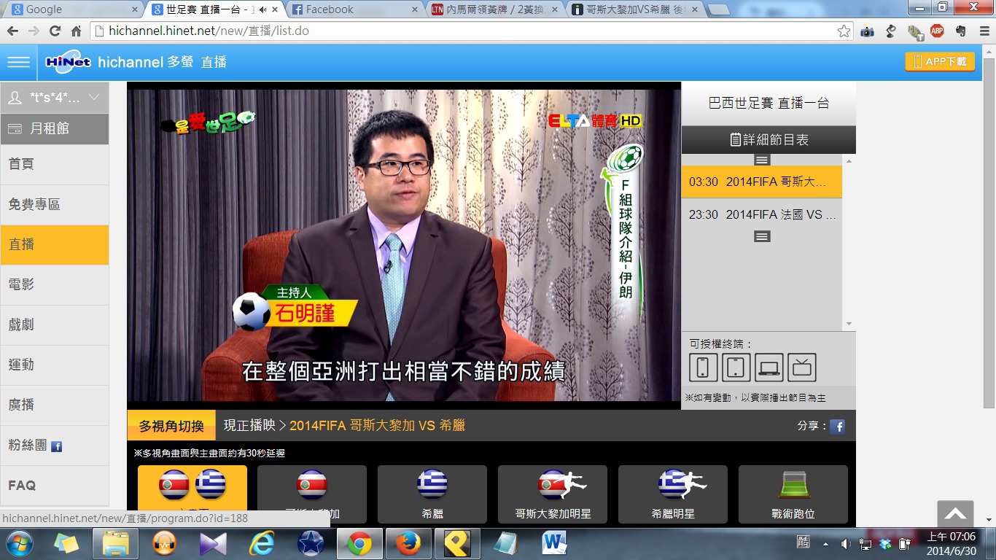Click the HiNet logo in the header
The height and width of the screenshot is (560, 996).
point(68,62)
